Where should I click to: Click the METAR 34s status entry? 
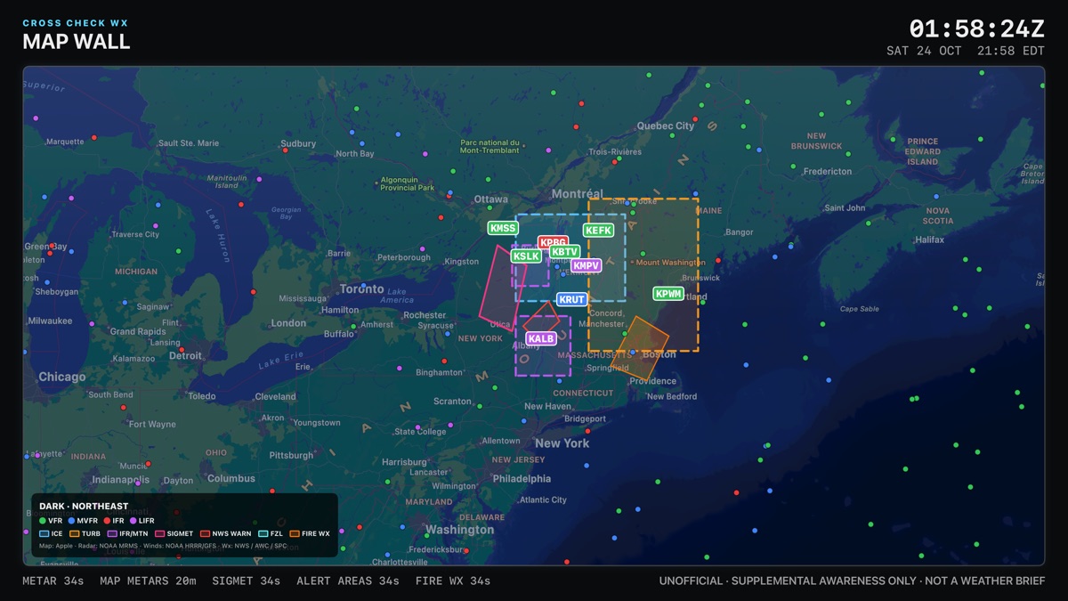point(53,581)
